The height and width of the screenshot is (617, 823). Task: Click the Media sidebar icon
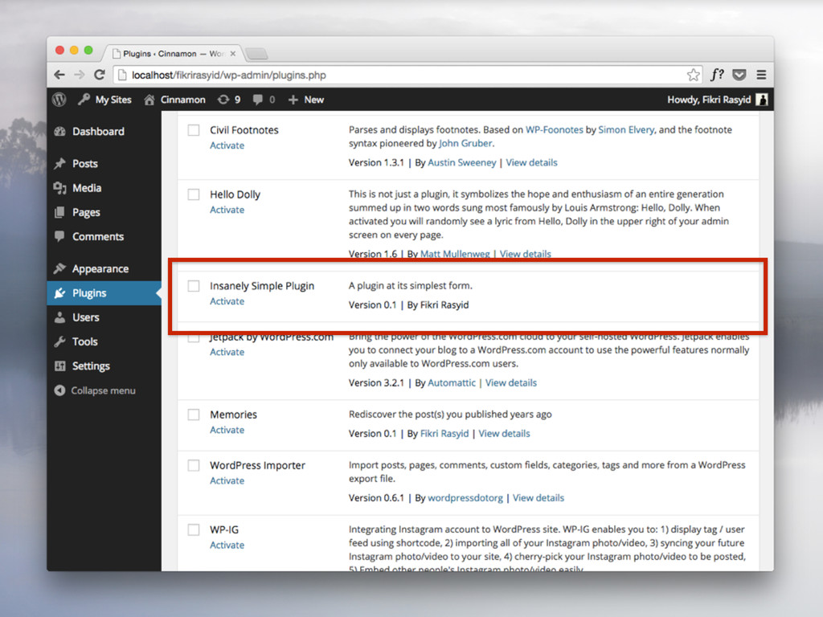[59, 188]
